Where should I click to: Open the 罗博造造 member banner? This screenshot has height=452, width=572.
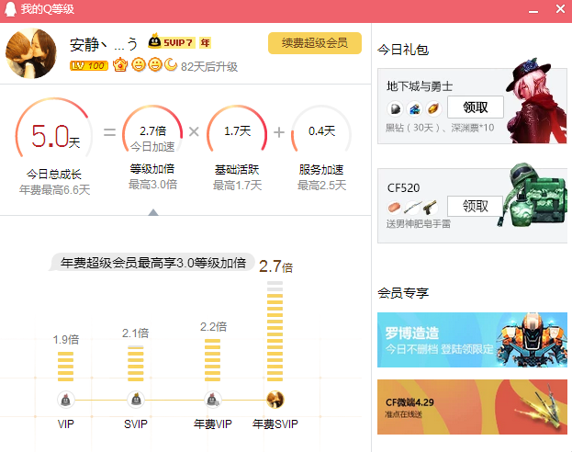tap(472, 340)
